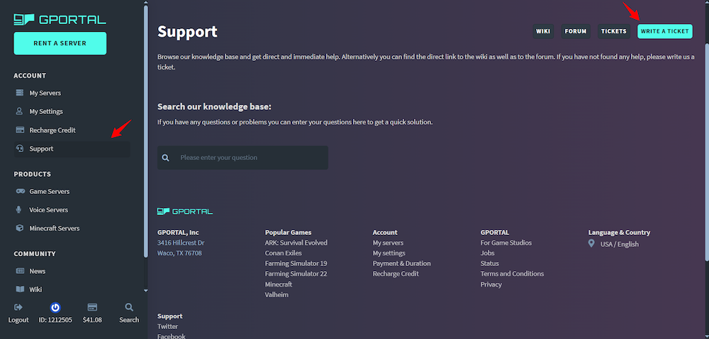Open Recharge Credit footer link
The image size is (709, 339).
point(396,274)
